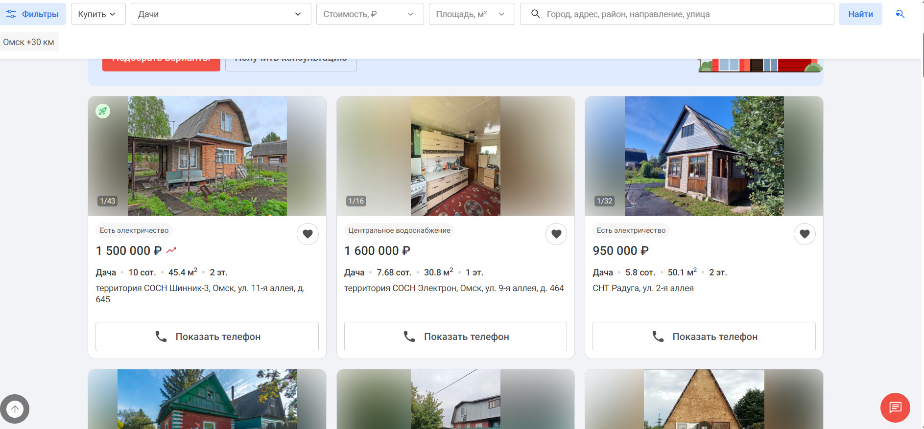
Task: Show phone for the СНТ Радуга listing
Action: (704, 337)
